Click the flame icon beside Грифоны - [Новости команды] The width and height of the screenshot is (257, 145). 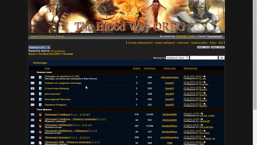point(40,120)
